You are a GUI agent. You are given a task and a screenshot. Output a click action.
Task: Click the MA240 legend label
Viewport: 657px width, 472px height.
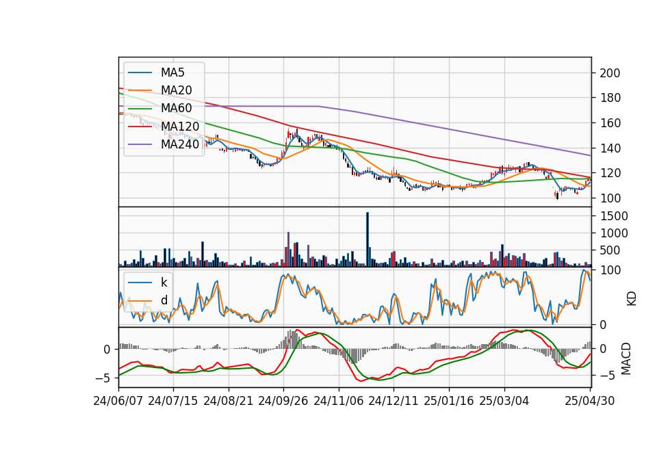click(x=180, y=144)
